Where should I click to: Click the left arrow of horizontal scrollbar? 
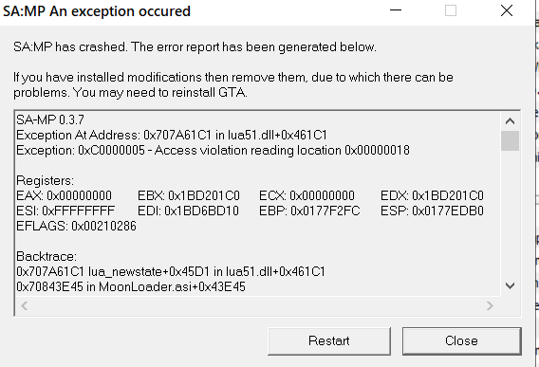(24, 305)
